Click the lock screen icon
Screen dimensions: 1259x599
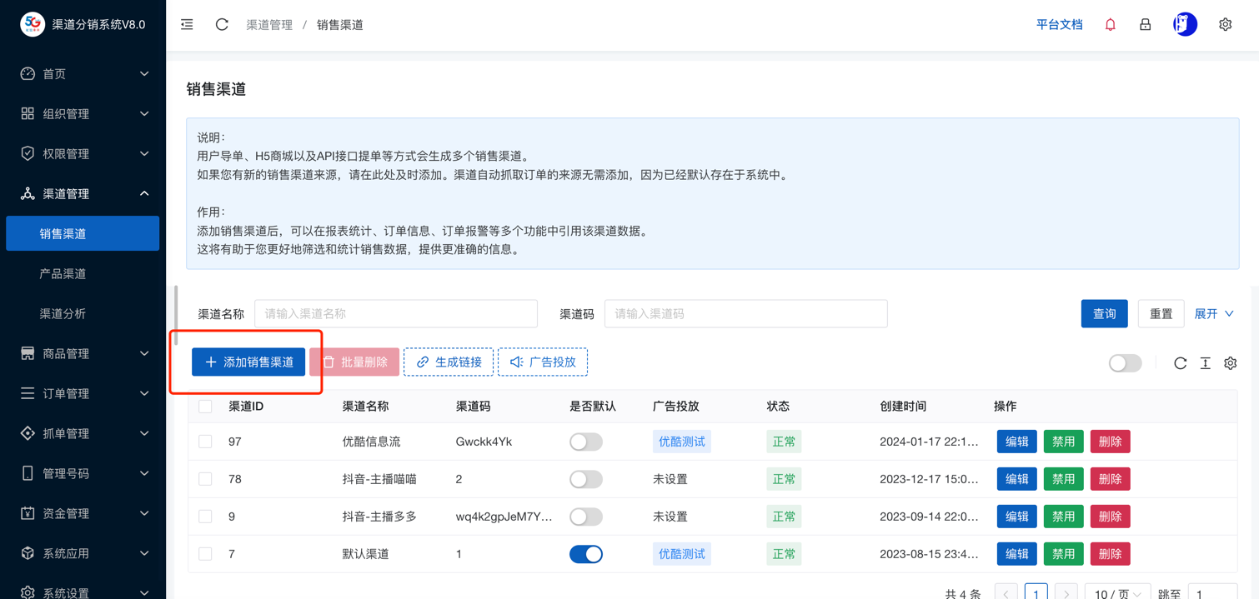click(x=1145, y=25)
